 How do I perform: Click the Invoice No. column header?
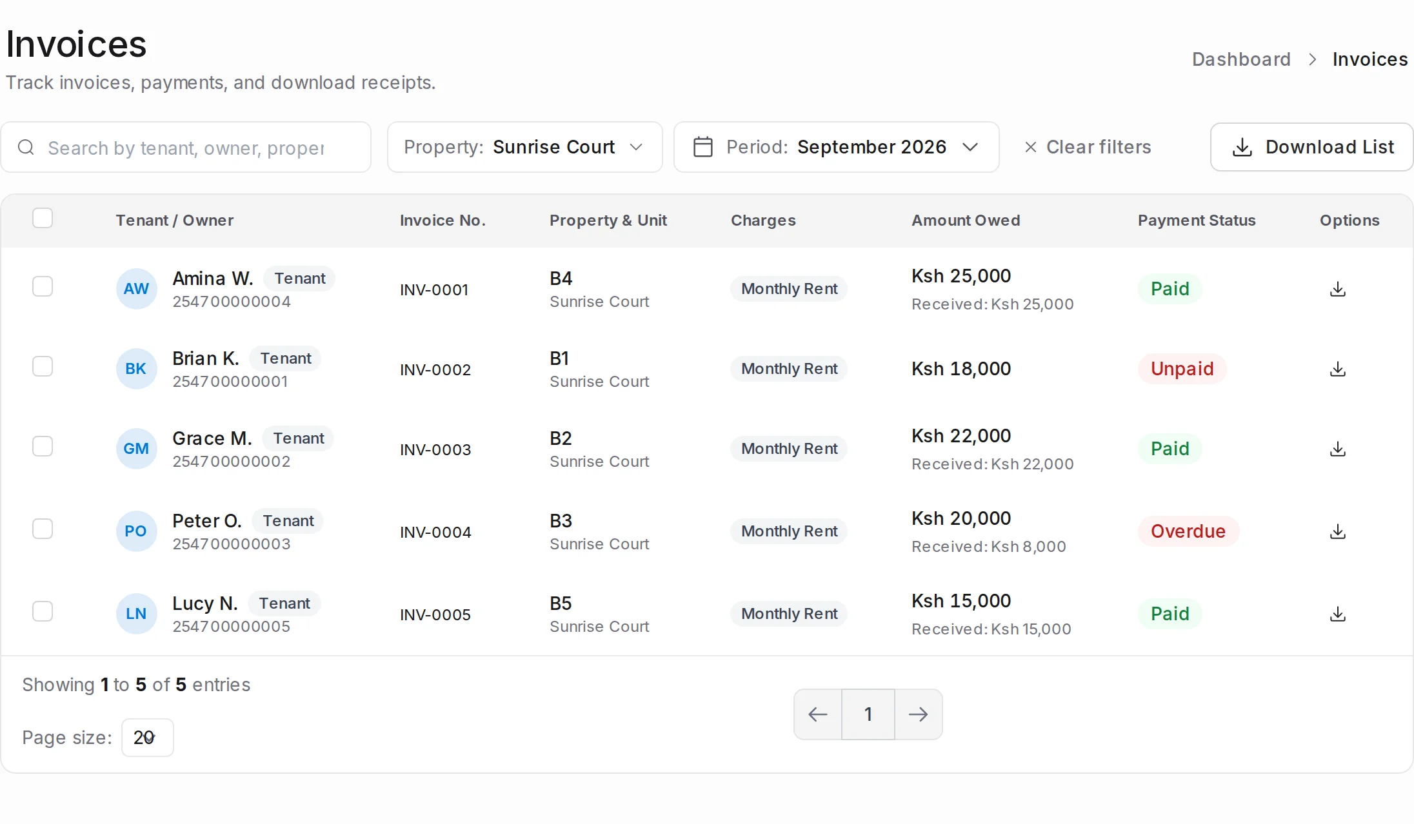pos(443,221)
